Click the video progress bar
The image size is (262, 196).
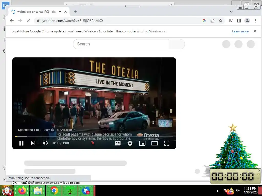94,137
